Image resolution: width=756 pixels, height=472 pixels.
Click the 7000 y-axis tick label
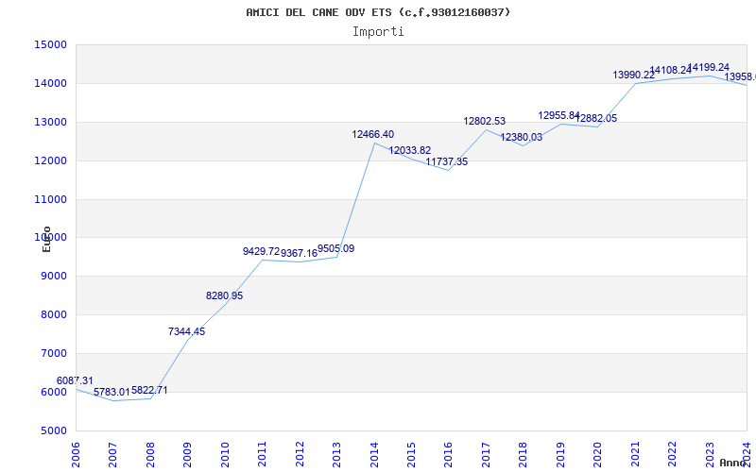pos(53,353)
